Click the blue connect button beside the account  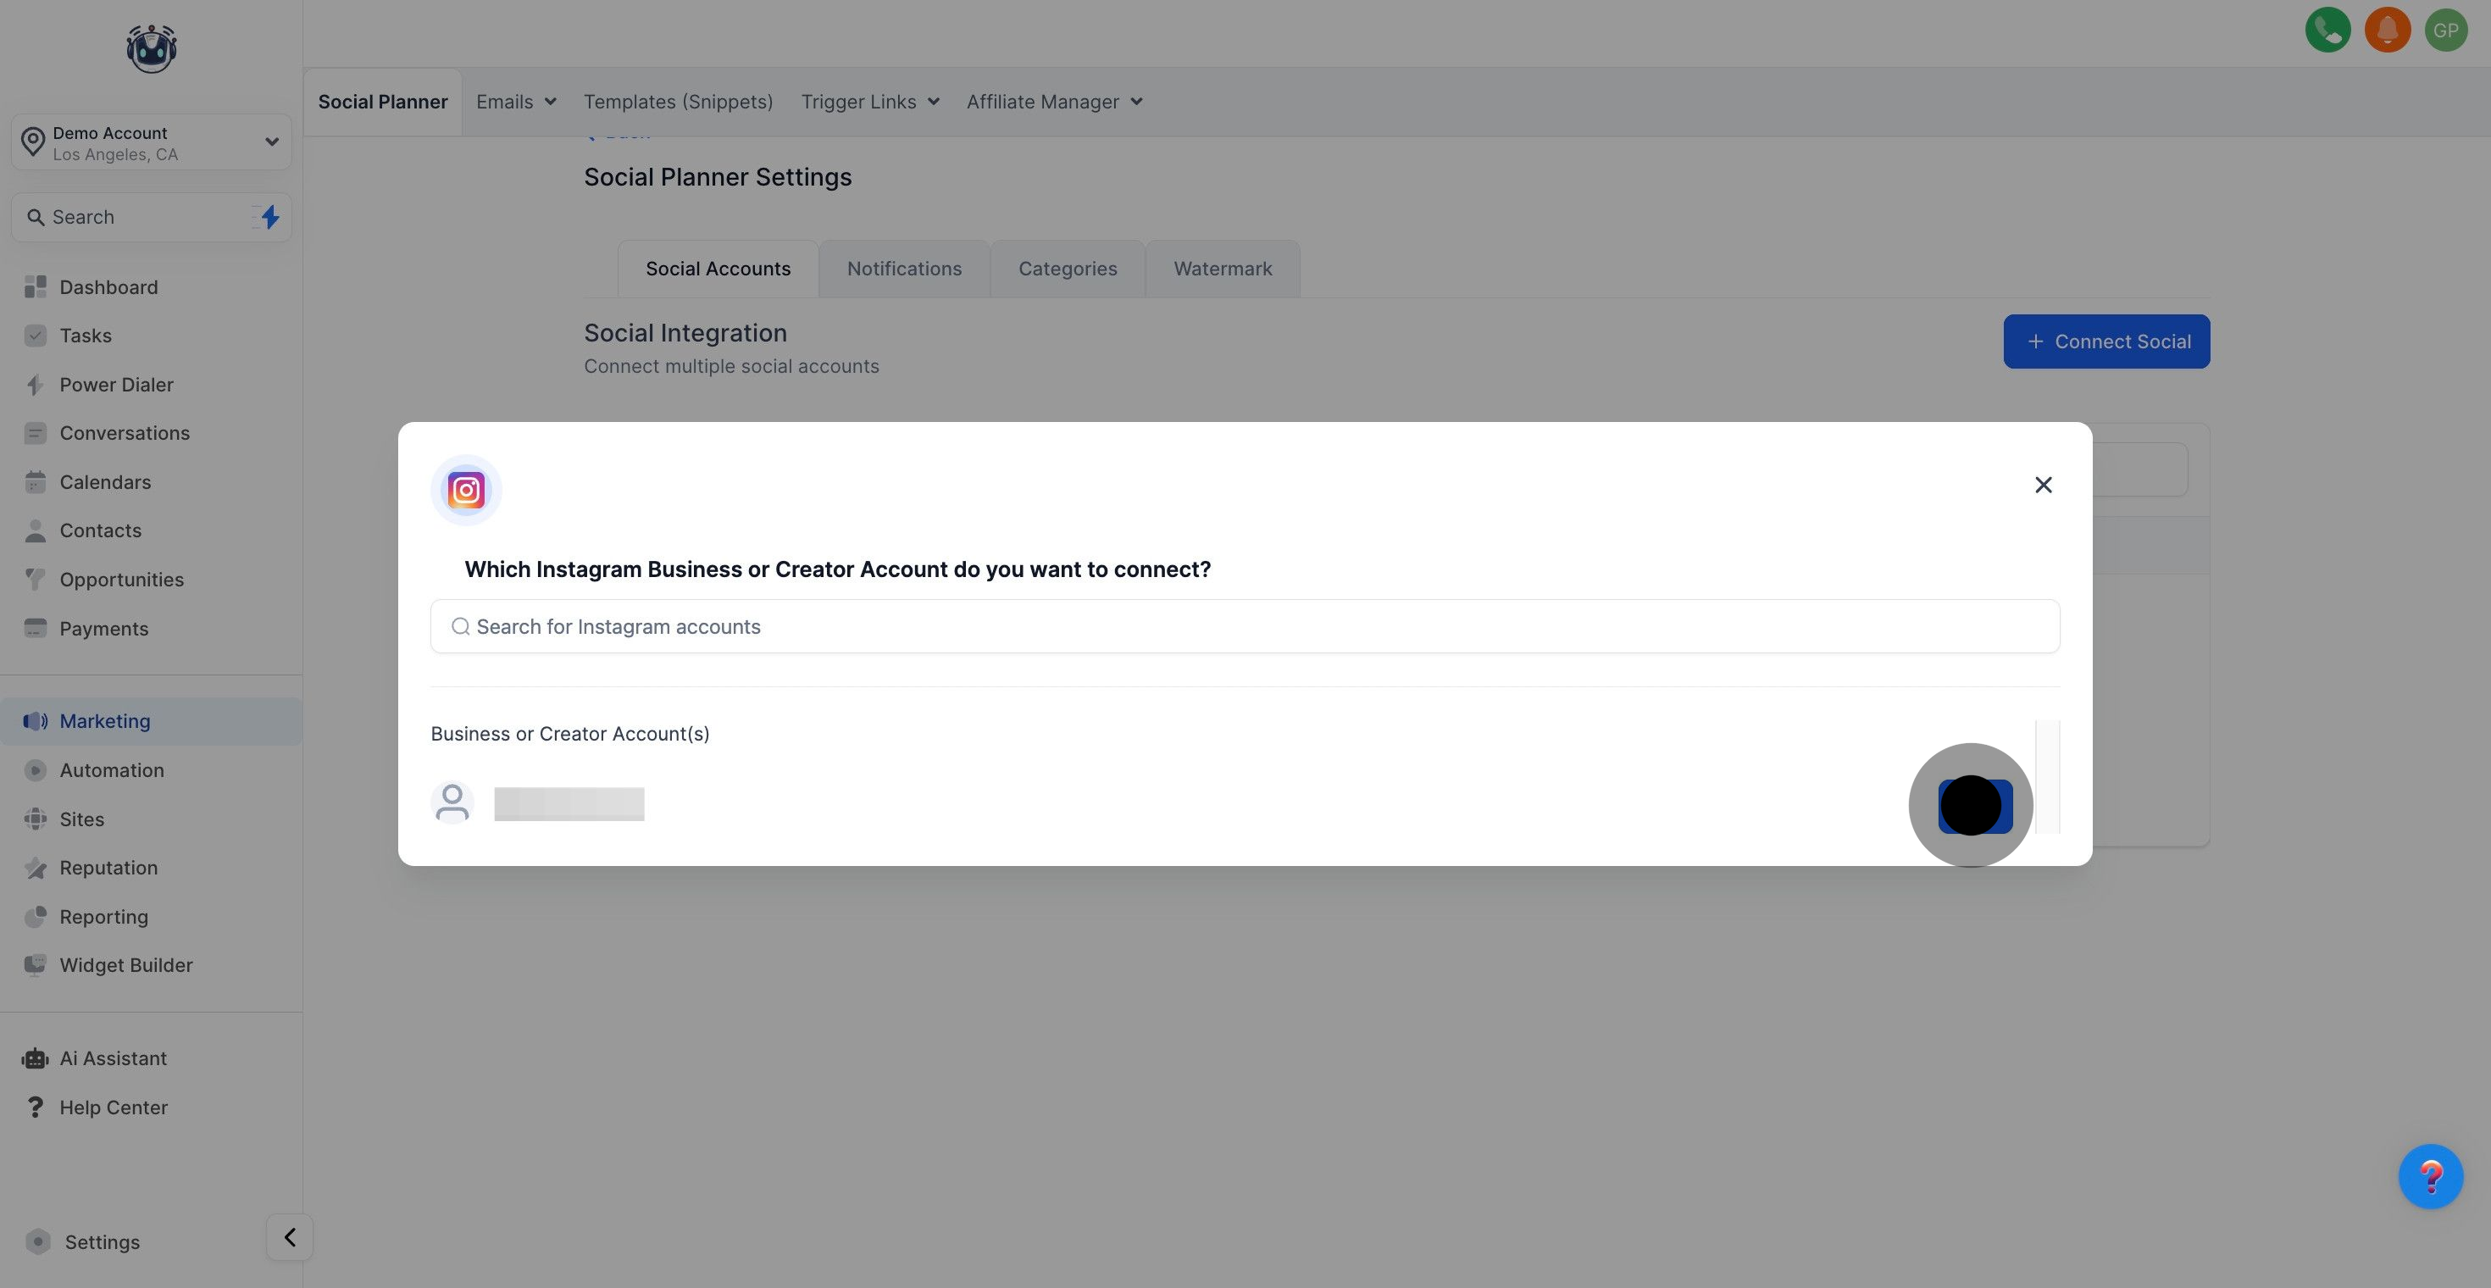point(1975,806)
